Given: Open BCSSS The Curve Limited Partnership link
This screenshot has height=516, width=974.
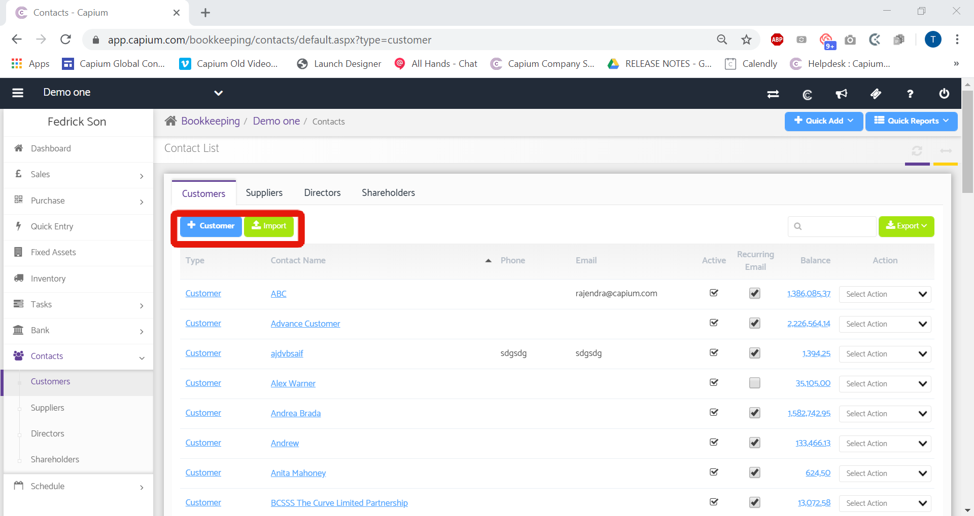Looking at the screenshot, I should pyautogui.click(x=339, y=503).
